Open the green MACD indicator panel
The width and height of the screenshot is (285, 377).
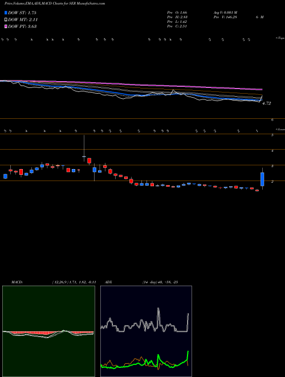pos(48,331)
